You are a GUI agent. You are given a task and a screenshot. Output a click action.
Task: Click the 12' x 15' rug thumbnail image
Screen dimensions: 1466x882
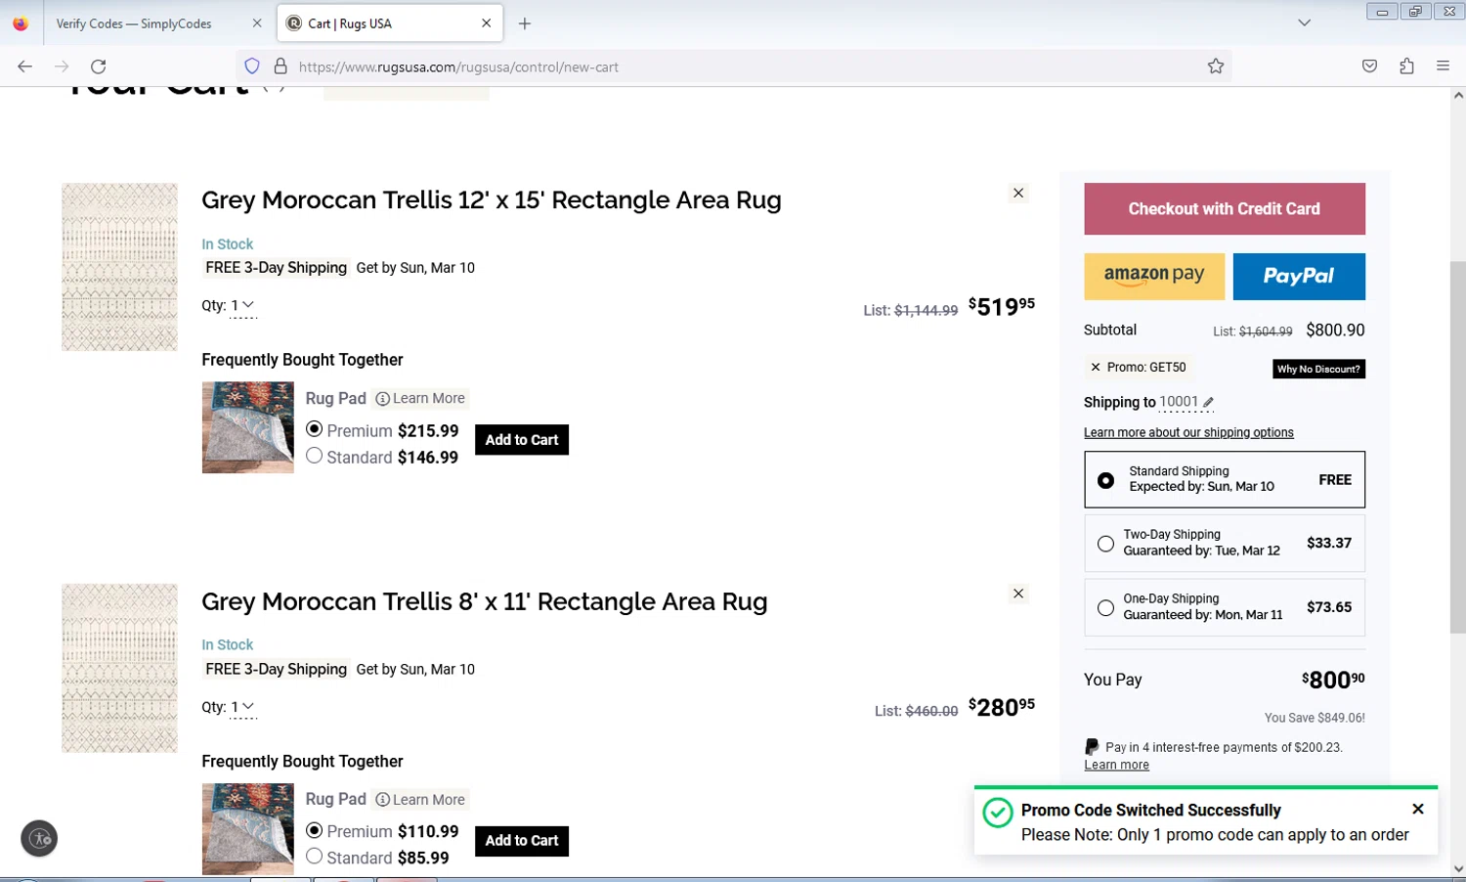pyautogui.click(x=119, y=267)
